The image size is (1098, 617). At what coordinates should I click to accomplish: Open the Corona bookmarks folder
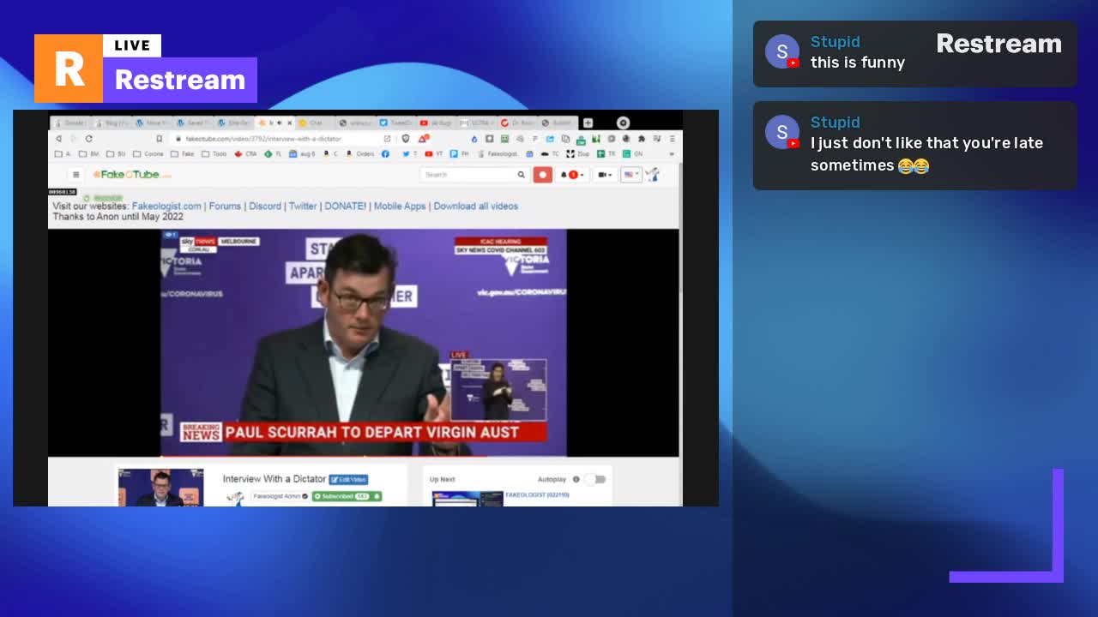[148, 154]
